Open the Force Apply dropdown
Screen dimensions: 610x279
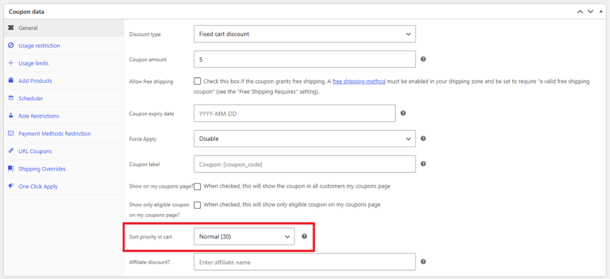tap(304, 138)
